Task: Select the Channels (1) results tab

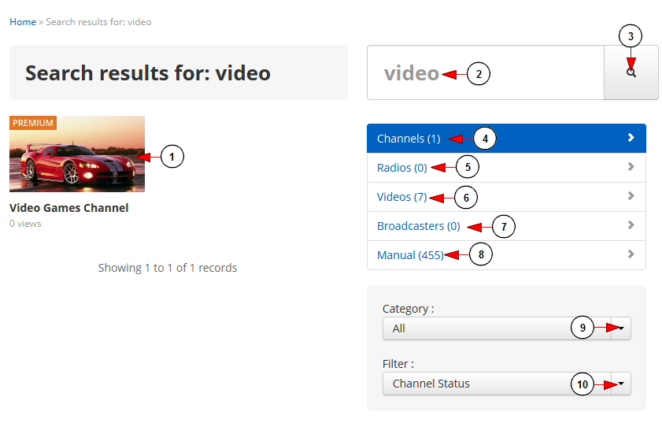Action: click(x=506, y=138)
